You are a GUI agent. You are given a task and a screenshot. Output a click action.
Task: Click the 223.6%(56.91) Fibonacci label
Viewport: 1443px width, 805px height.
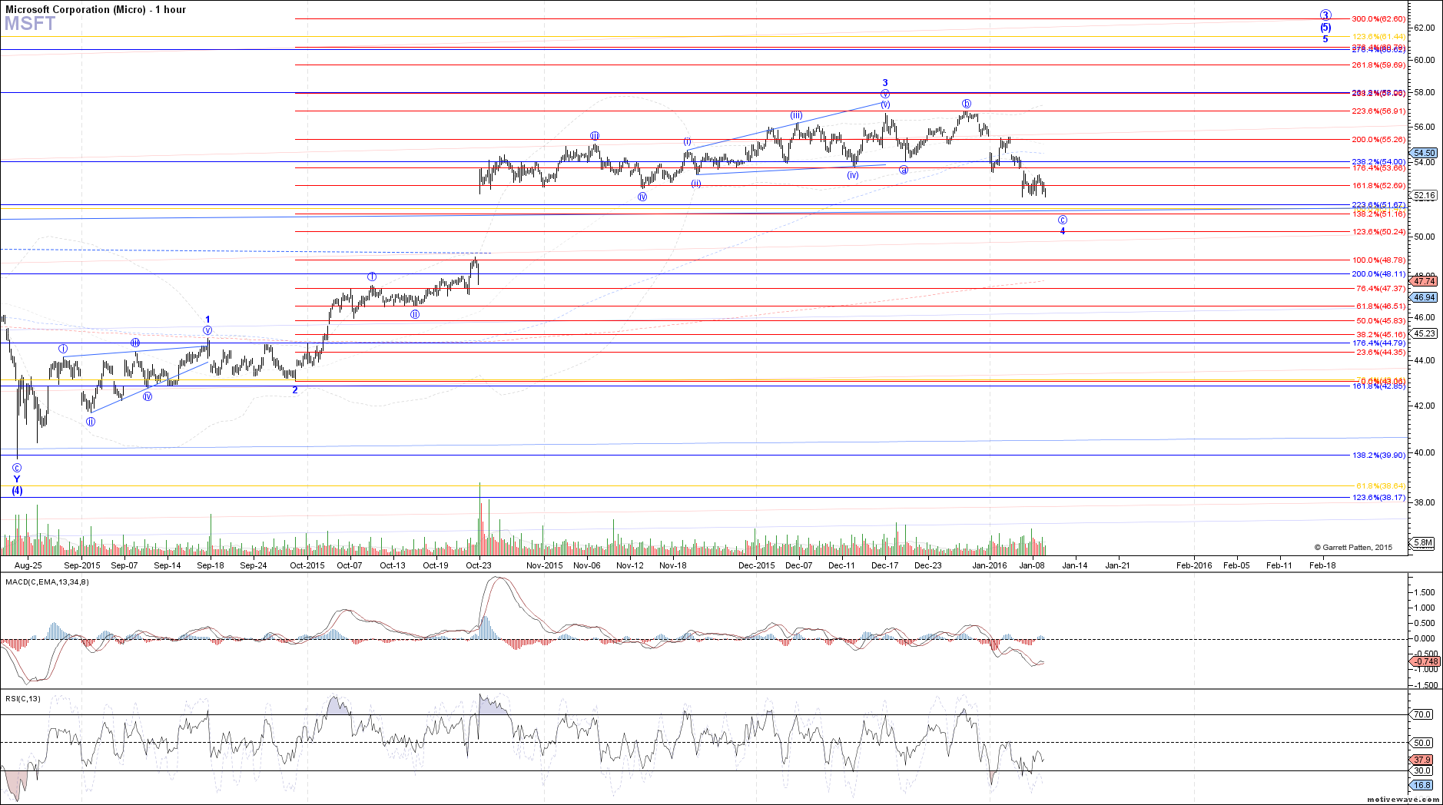(1378, 111)
